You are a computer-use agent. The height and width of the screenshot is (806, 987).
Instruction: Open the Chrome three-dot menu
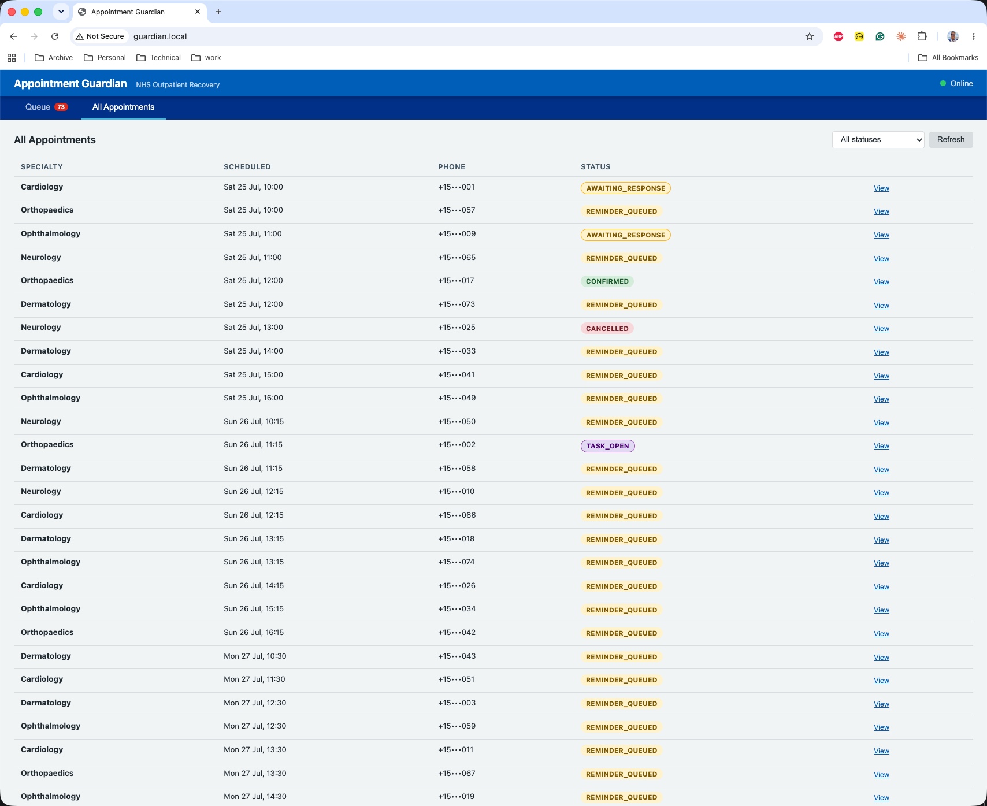pos(974,36)
